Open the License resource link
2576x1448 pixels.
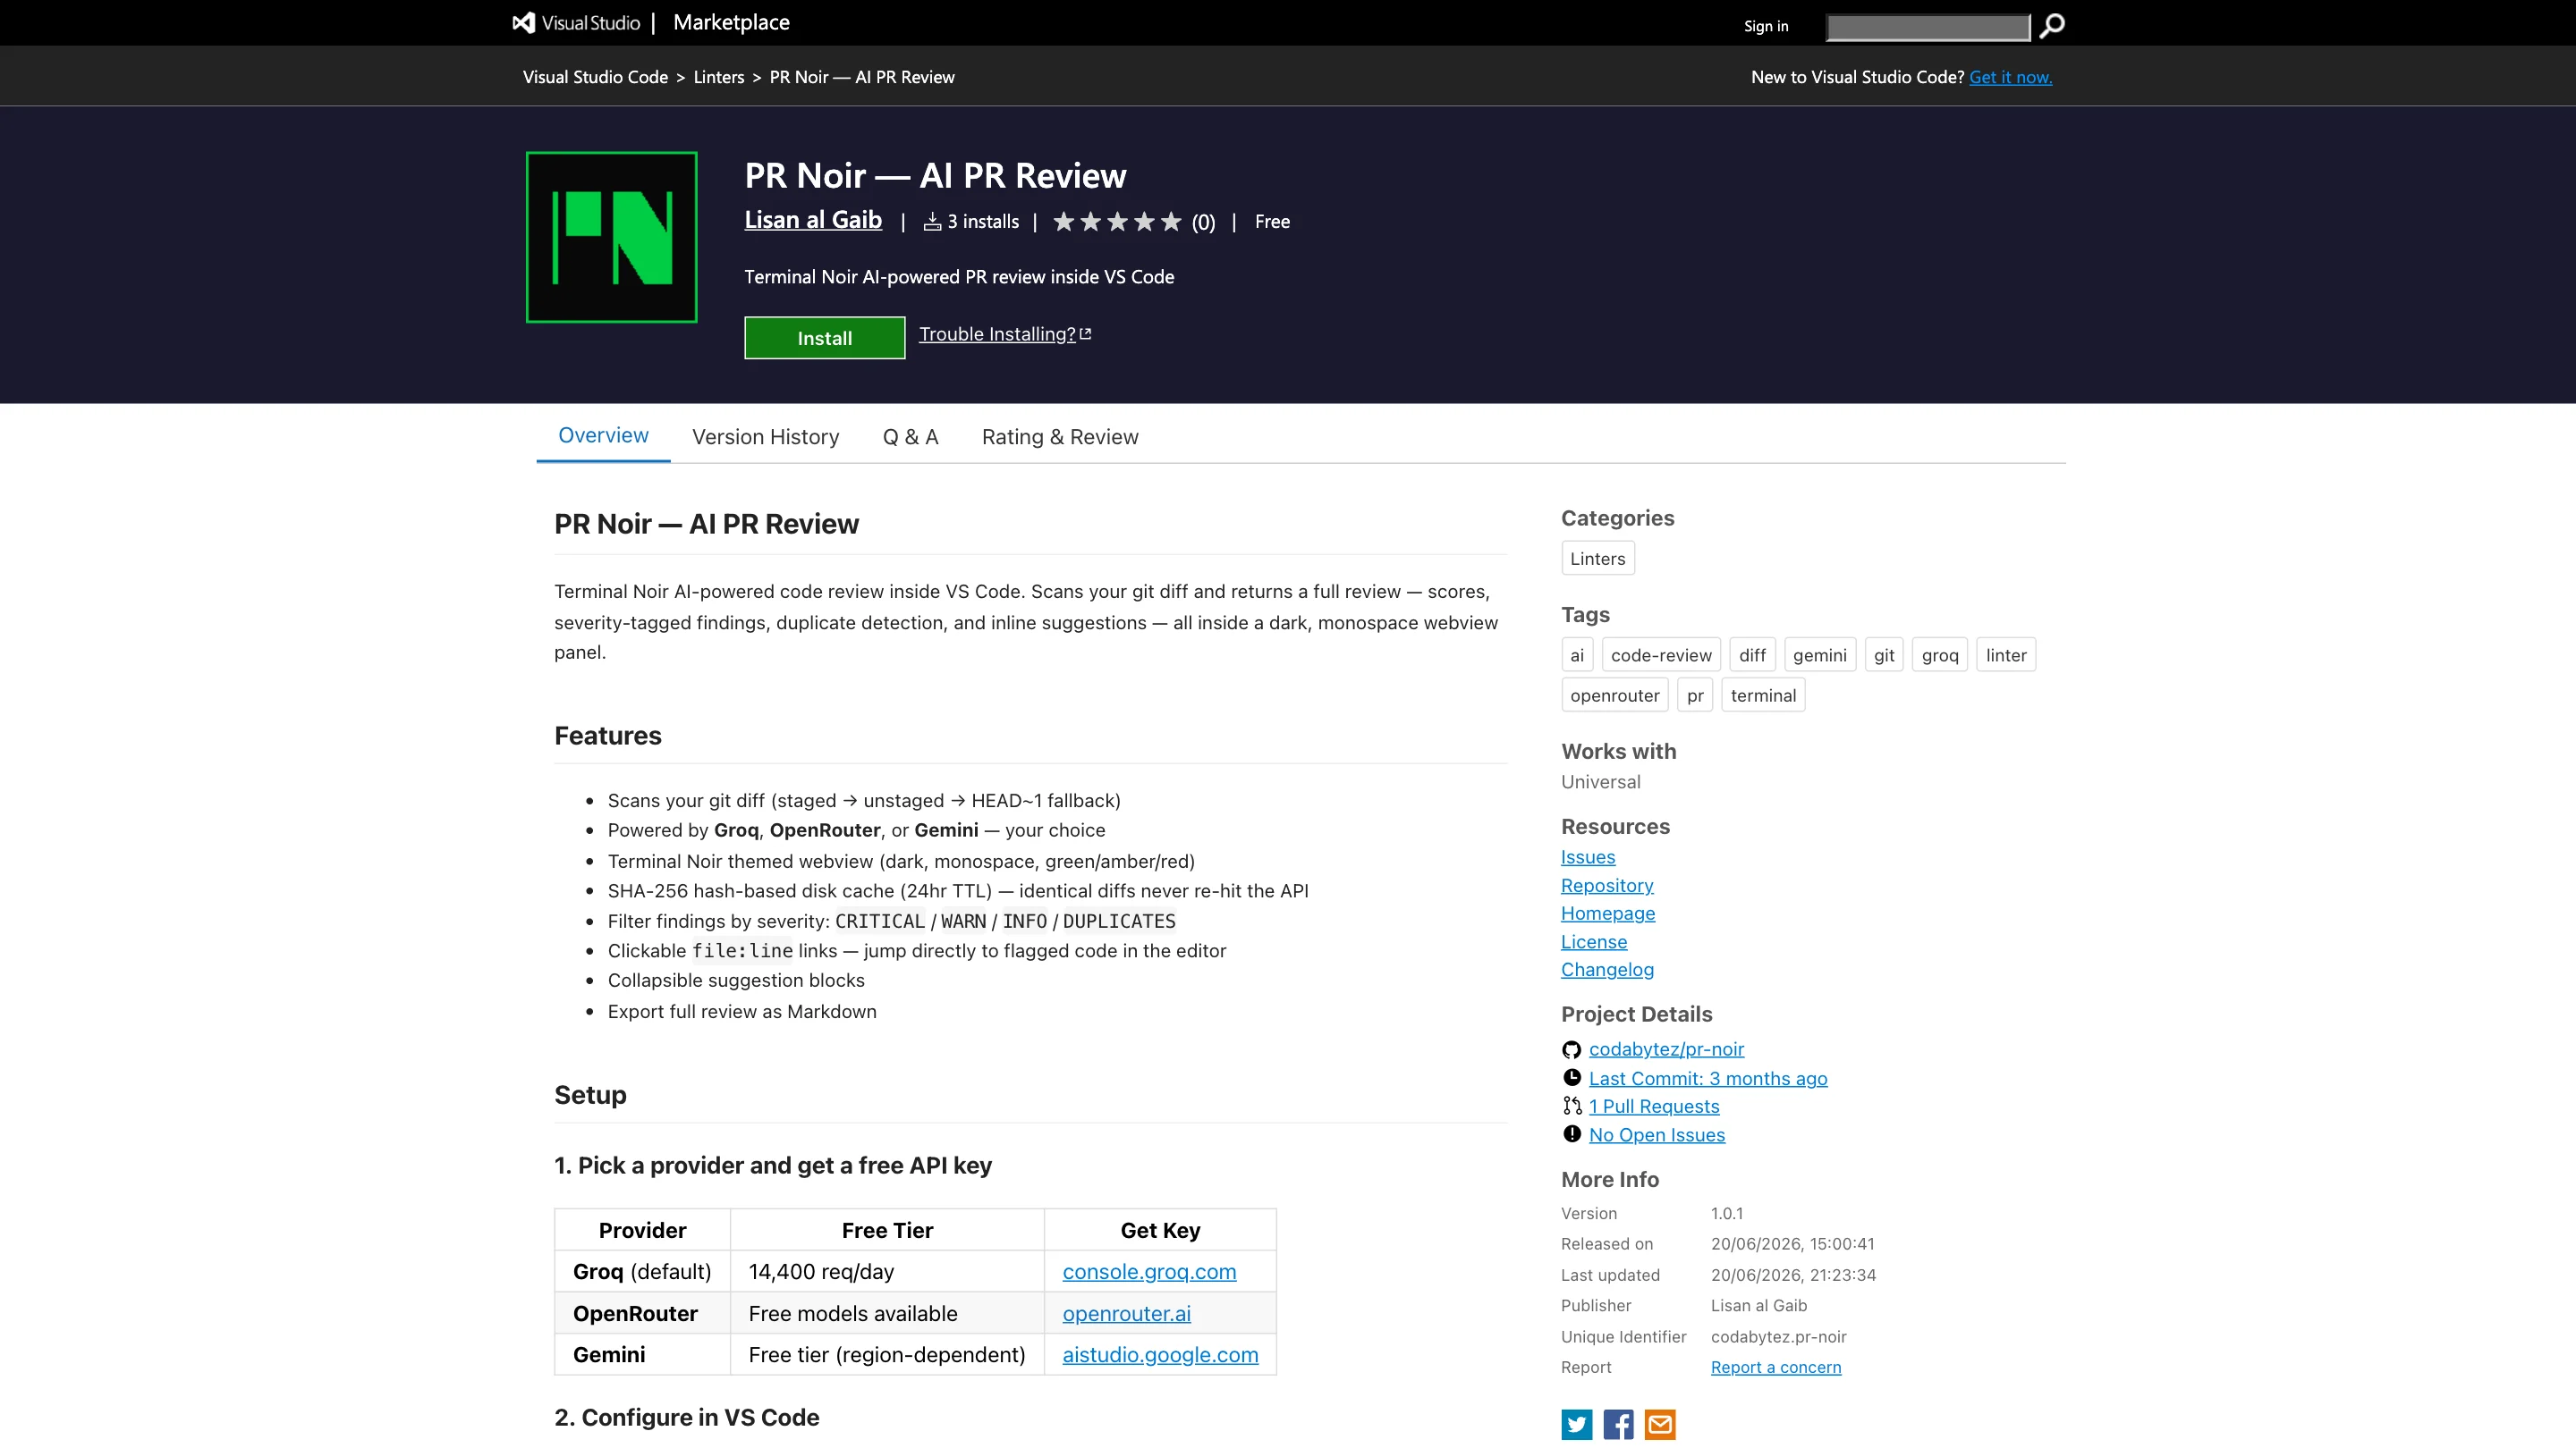pyautogui.click(x=1594, y=941)
